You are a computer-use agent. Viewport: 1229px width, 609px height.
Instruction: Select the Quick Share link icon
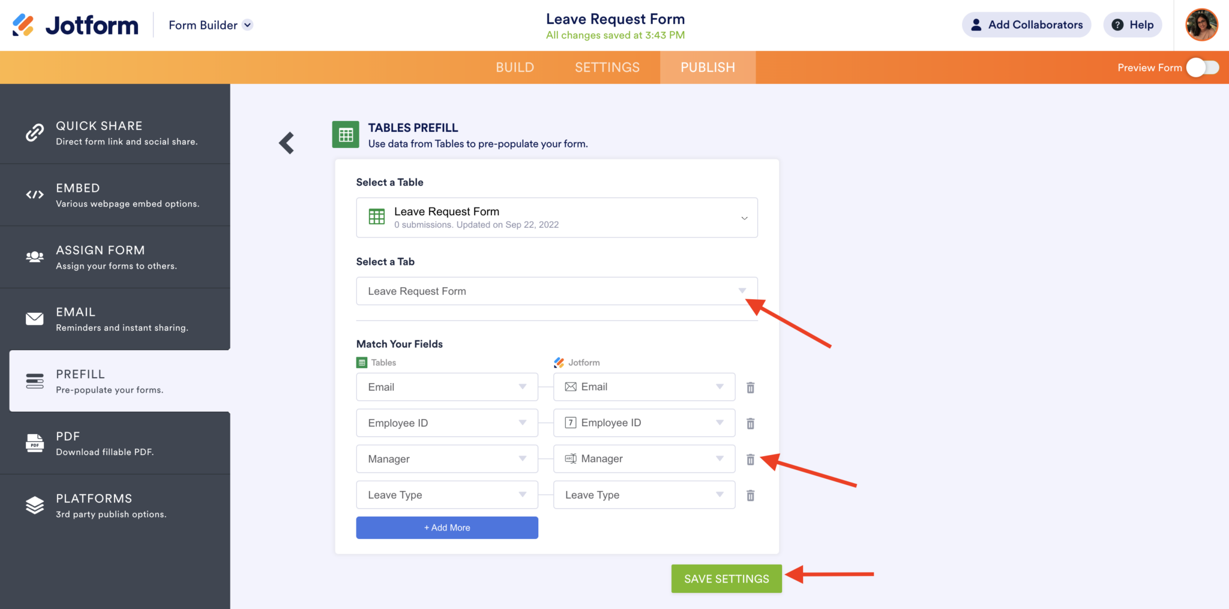34,132
